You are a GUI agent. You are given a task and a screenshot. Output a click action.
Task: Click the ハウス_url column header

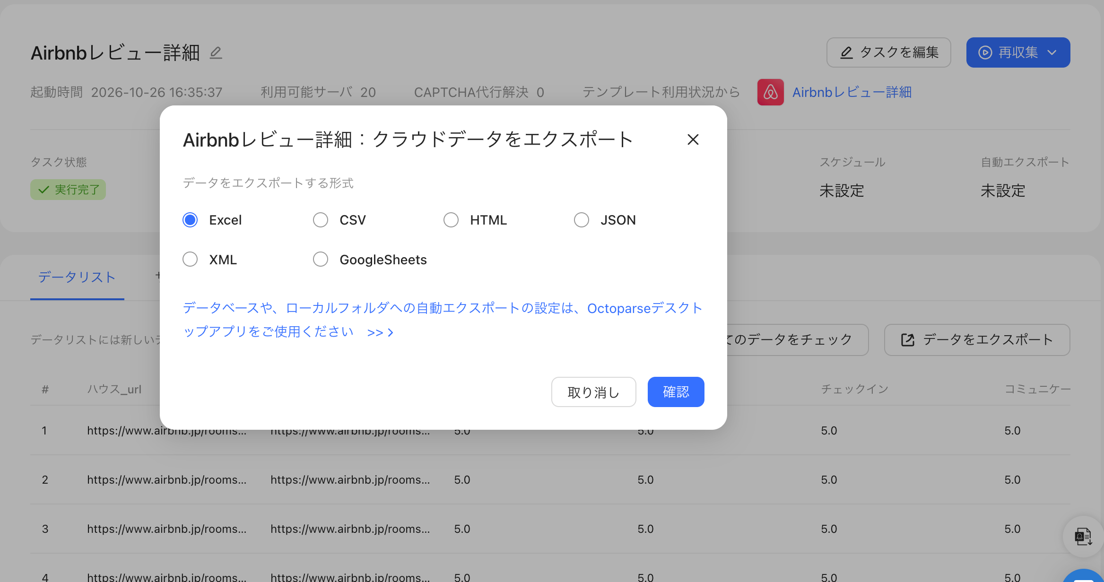(114, 389)
